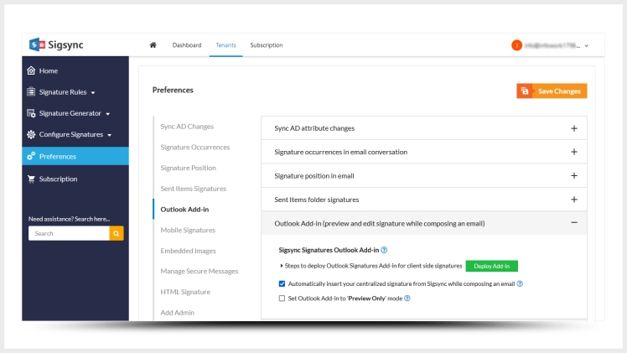Screen dimensions: 627x353
Task: Click help icon next to Preview Only mode
Action: 407,298
